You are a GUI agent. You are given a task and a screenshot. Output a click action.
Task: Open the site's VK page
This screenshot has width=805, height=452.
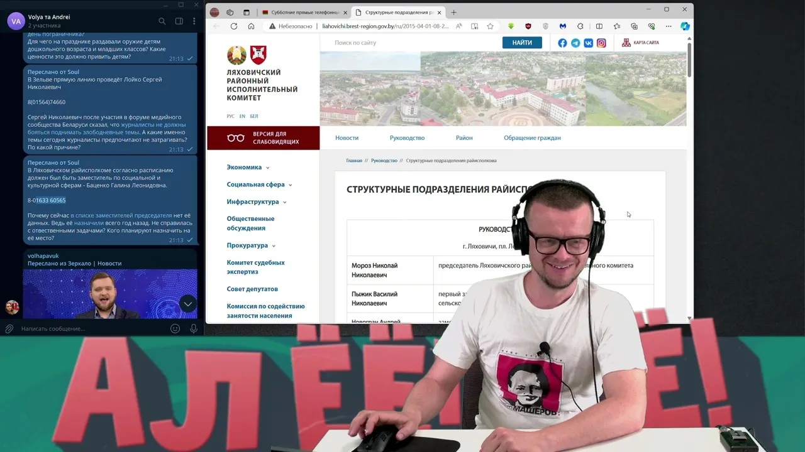[589, 43]
